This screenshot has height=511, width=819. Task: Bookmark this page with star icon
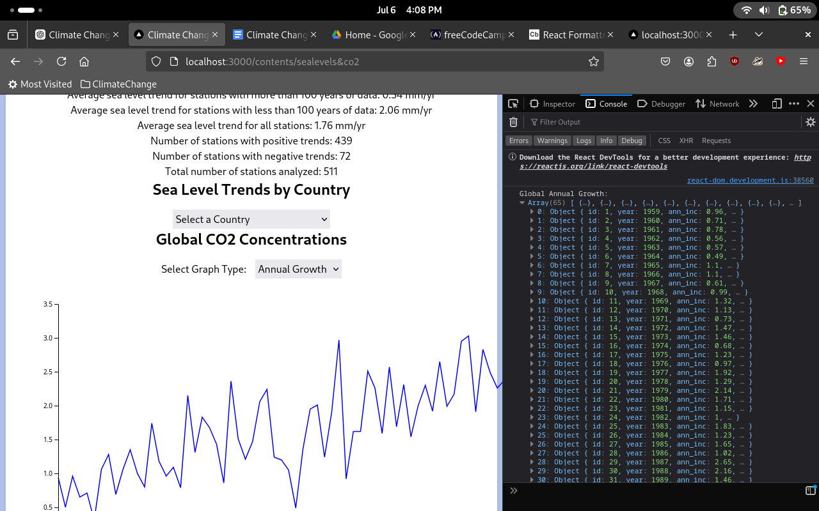coord(593,61)
